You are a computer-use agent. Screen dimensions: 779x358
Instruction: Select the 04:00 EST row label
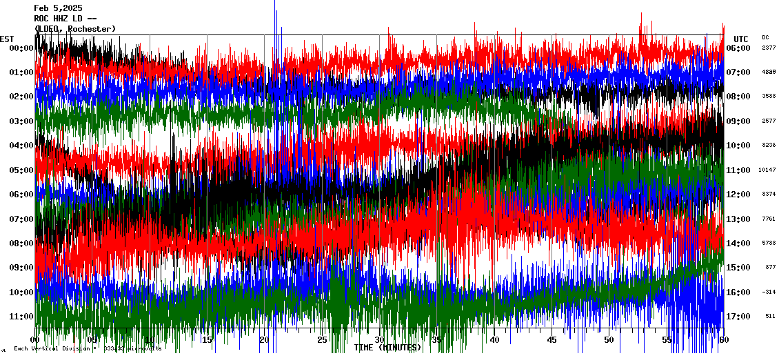pyautogui.click(x=21, y=146)
